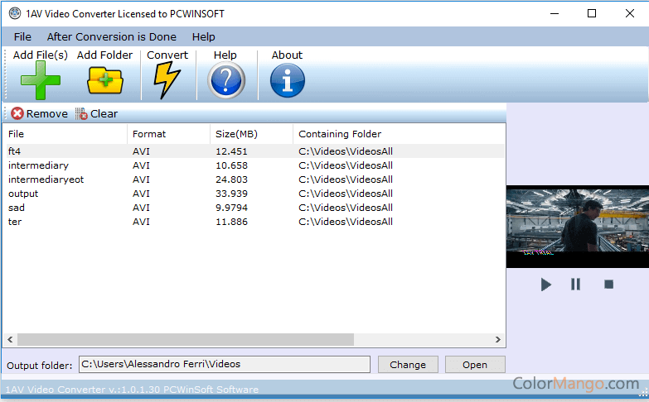Close the 1AV Video Converter window
This screenshot has height=402, width=649.
(x=630, y=13)
